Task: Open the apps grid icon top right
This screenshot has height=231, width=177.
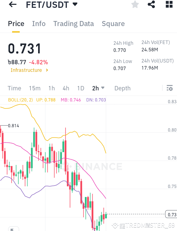Action: point(169,4)
